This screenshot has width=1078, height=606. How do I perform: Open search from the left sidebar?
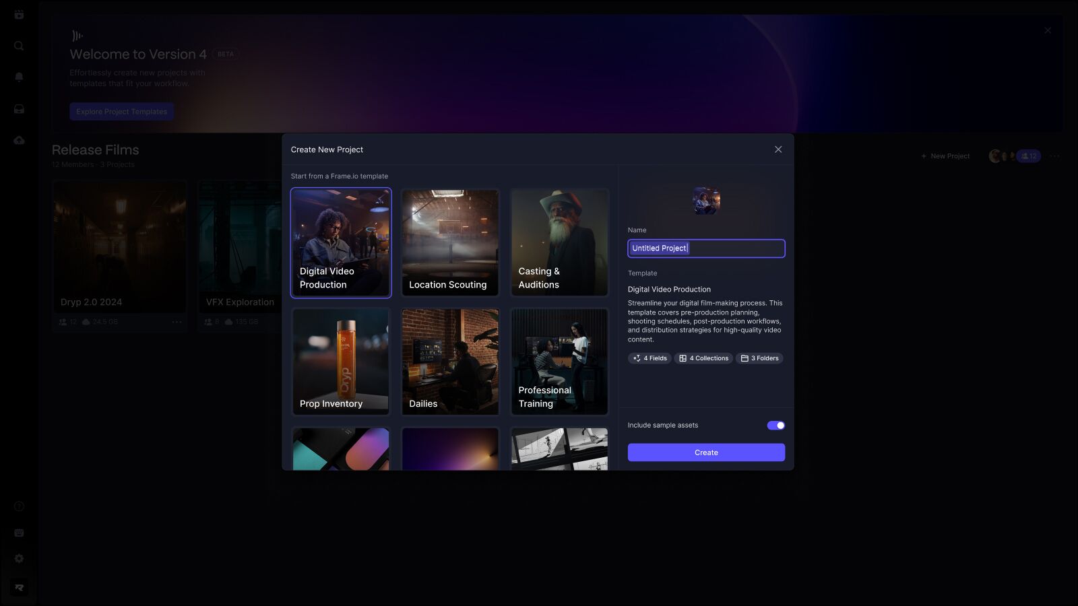[x=19, y=46]
